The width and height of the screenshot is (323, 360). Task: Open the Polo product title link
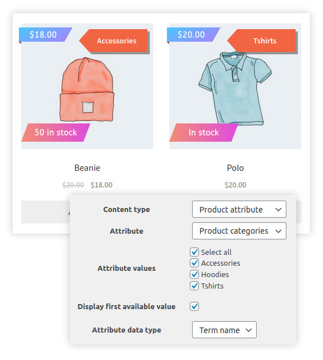(235, 168)
